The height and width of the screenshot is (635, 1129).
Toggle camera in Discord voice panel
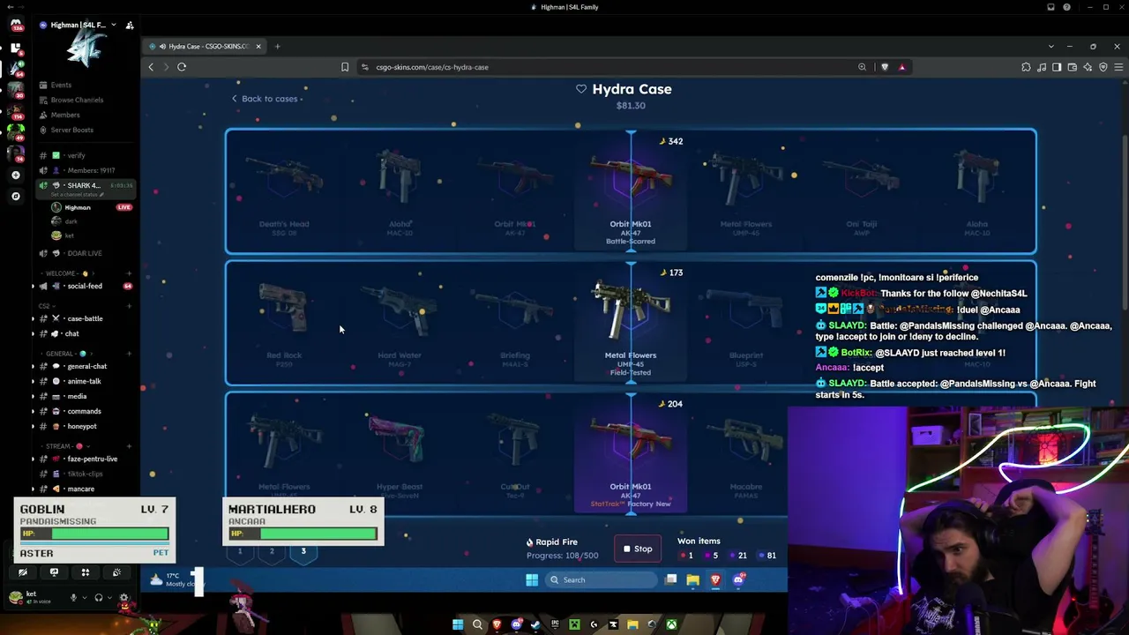[23, 572]
